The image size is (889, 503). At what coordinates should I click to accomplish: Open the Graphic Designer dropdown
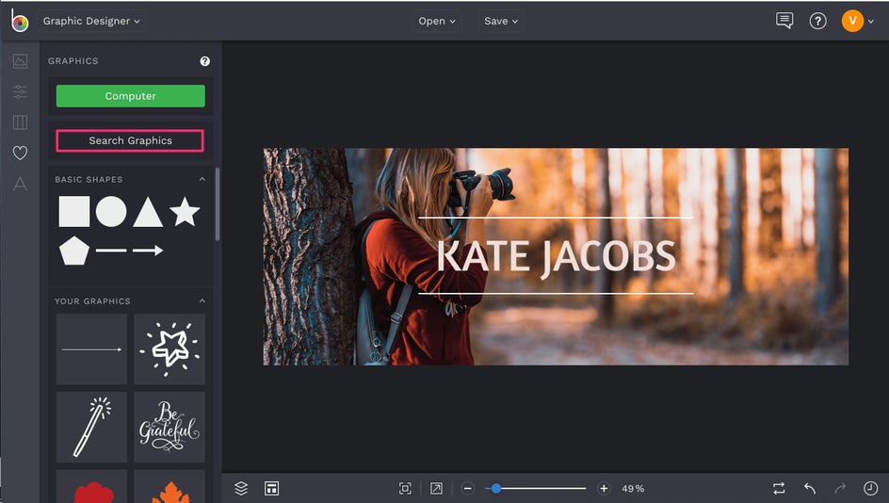pos(91,21)
